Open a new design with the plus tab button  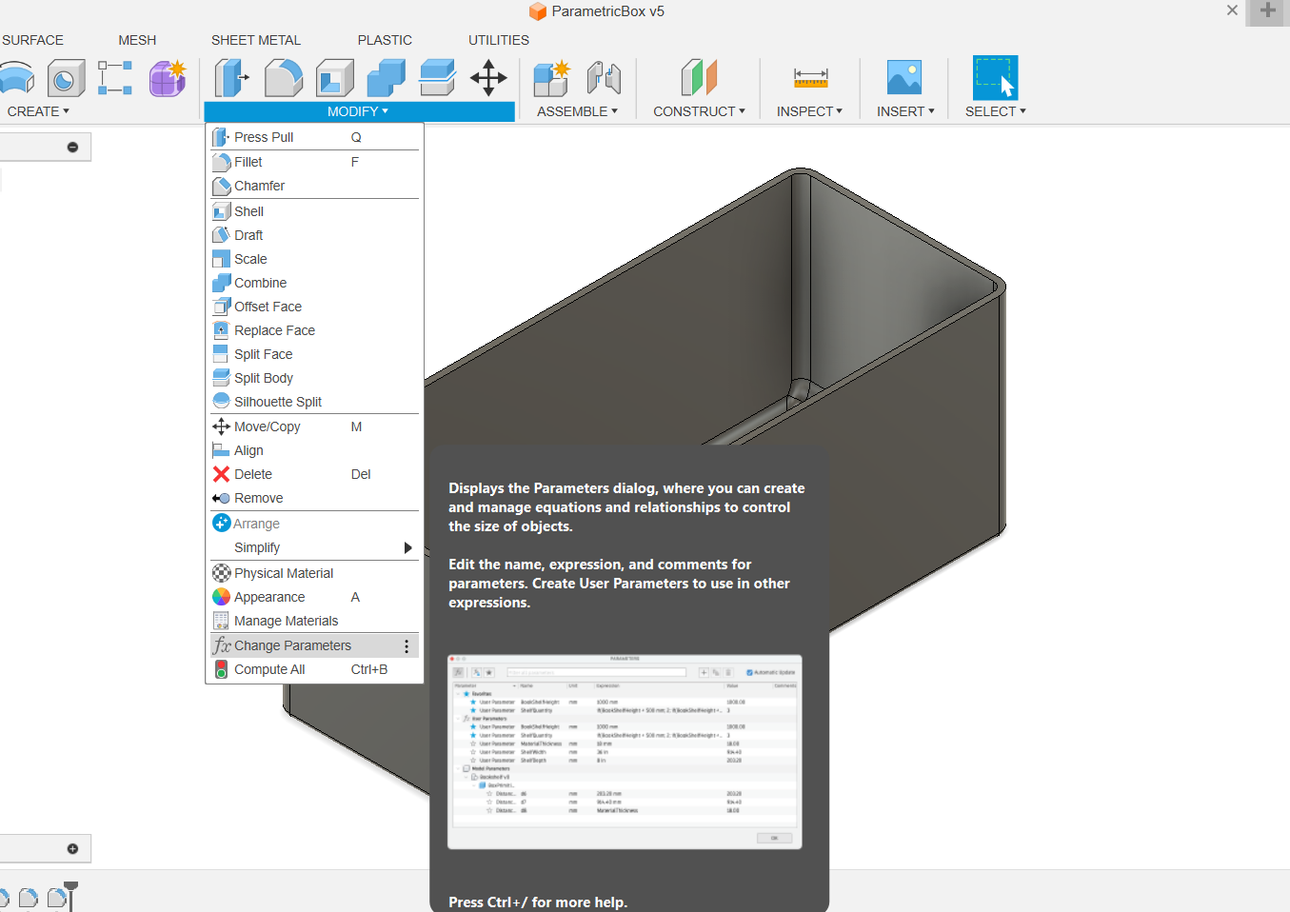[x=1266, y=11]
